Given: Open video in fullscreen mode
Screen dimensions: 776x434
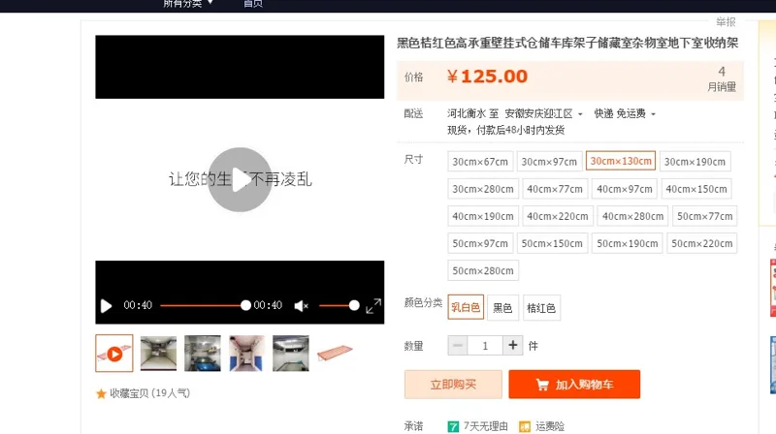Looking at the screenshot, I should pyautogui.click(x=373, y=306).
